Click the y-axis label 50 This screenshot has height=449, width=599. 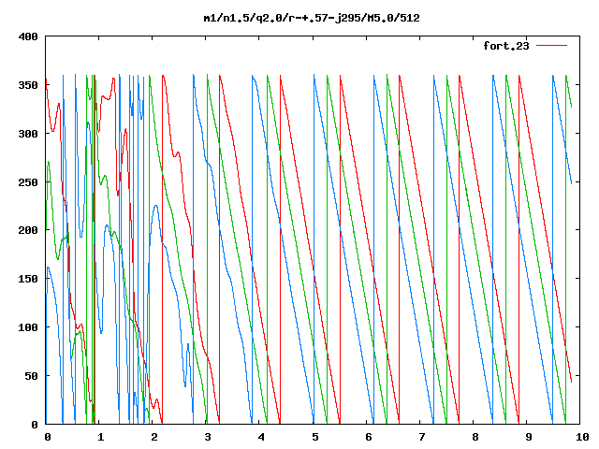[31, 376]
